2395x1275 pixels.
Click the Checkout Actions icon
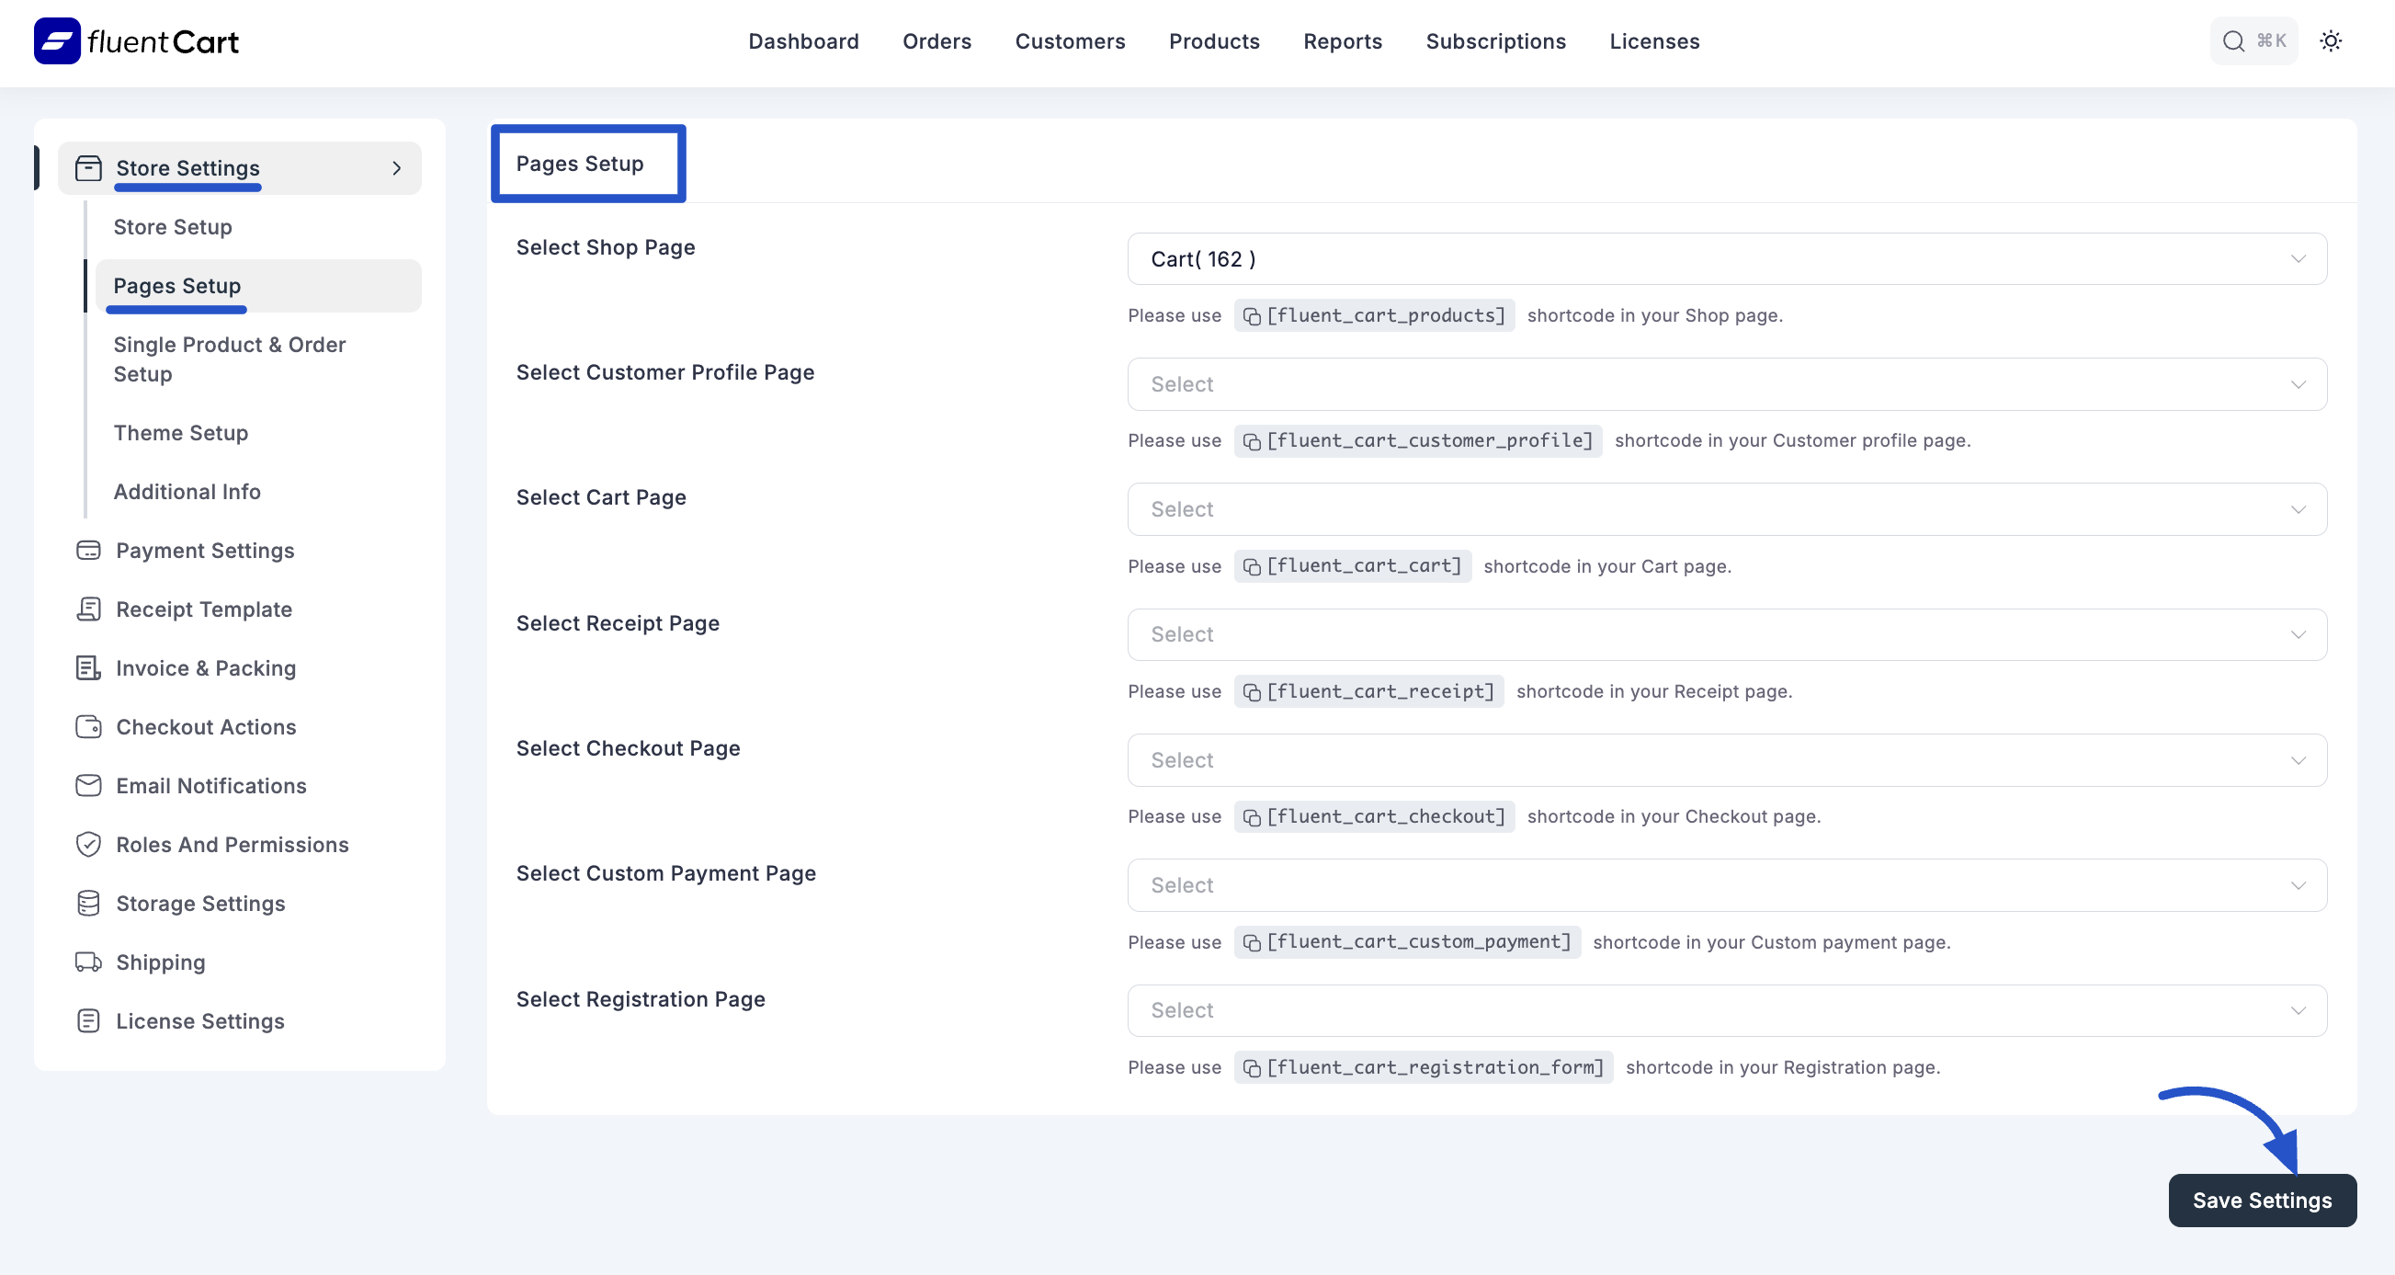(88, 726)
